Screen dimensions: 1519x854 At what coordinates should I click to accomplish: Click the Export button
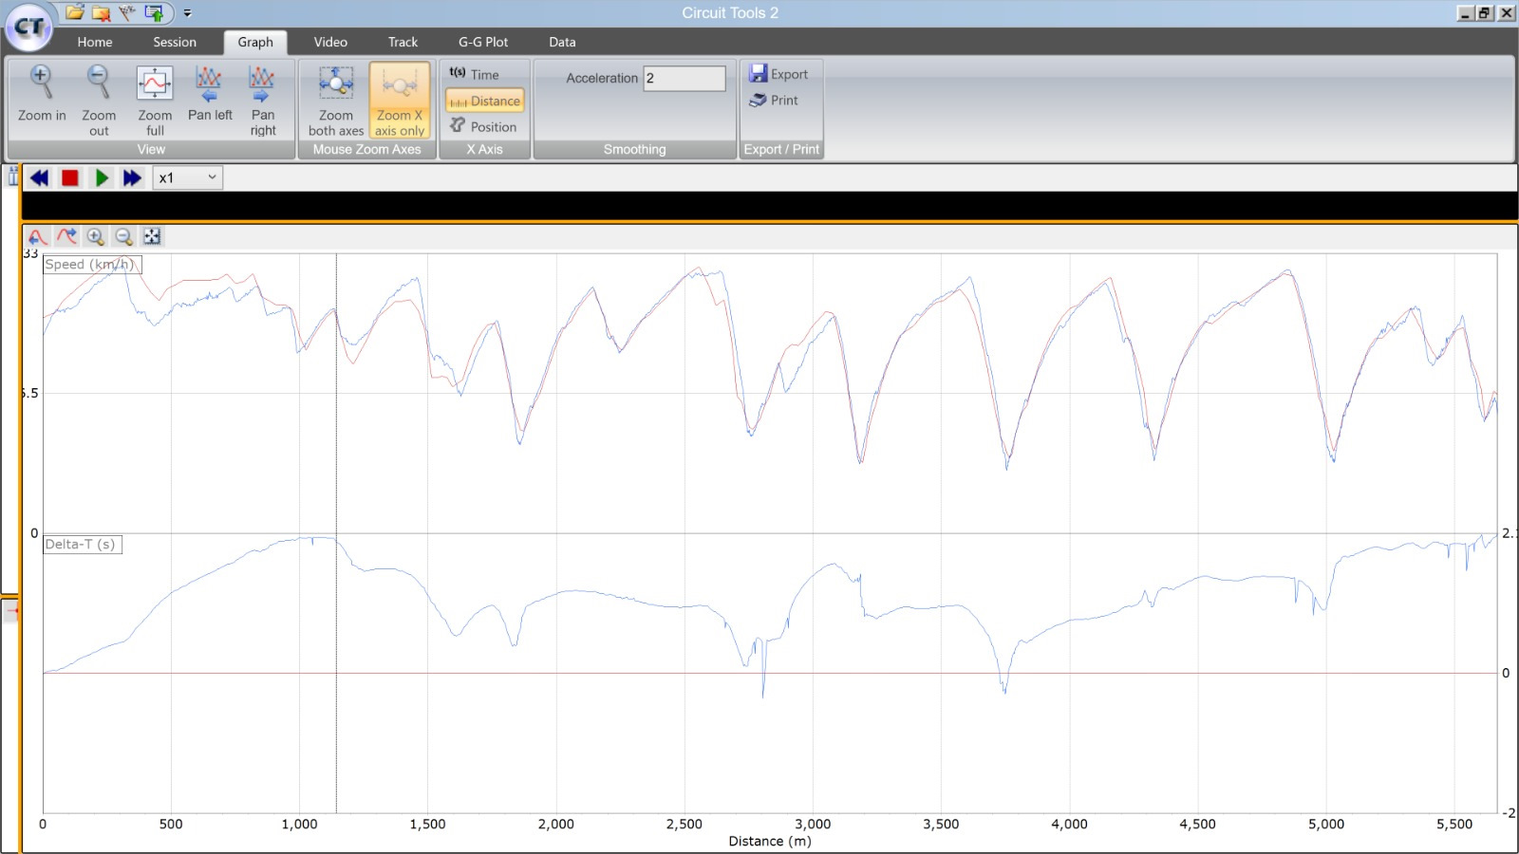click(x=778, y=74)
